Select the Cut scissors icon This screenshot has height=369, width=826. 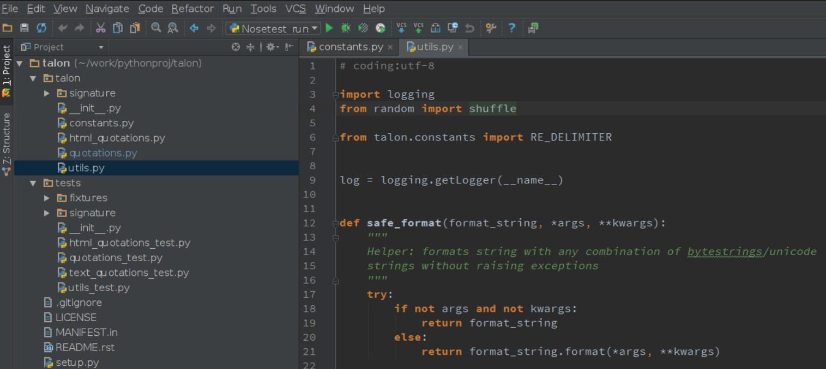(101, 27)
